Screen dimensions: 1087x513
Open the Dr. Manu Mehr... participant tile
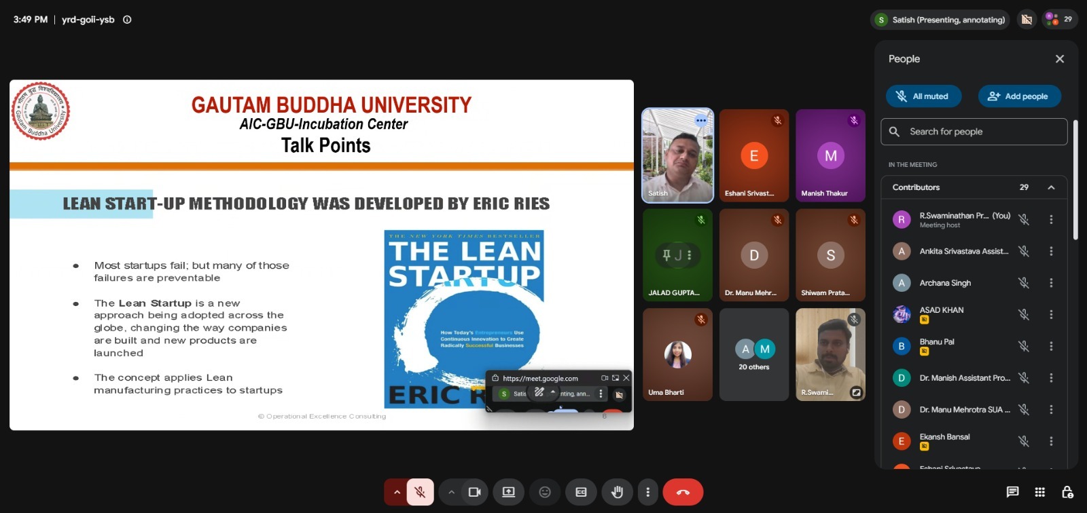coord(754,255)
